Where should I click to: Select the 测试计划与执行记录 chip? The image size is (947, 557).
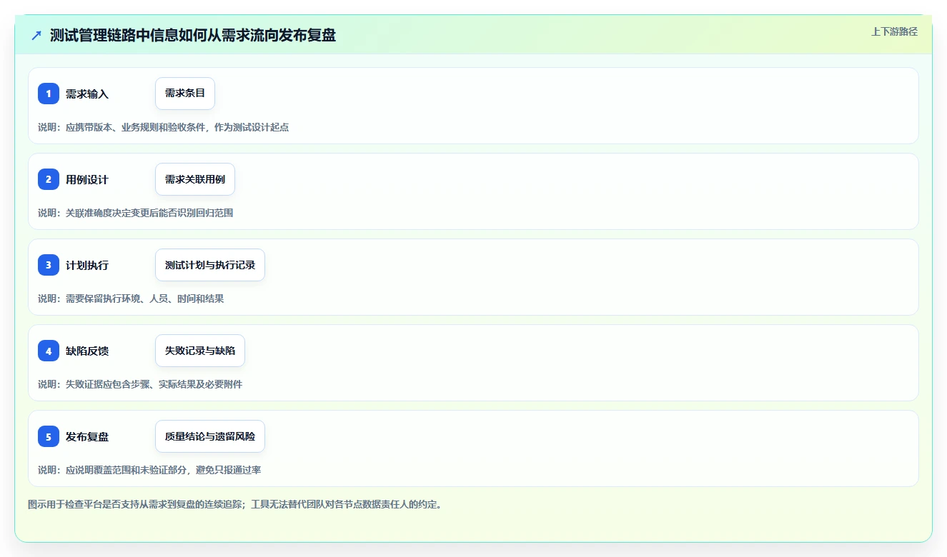pyautogui.click(x=210, y=265)
